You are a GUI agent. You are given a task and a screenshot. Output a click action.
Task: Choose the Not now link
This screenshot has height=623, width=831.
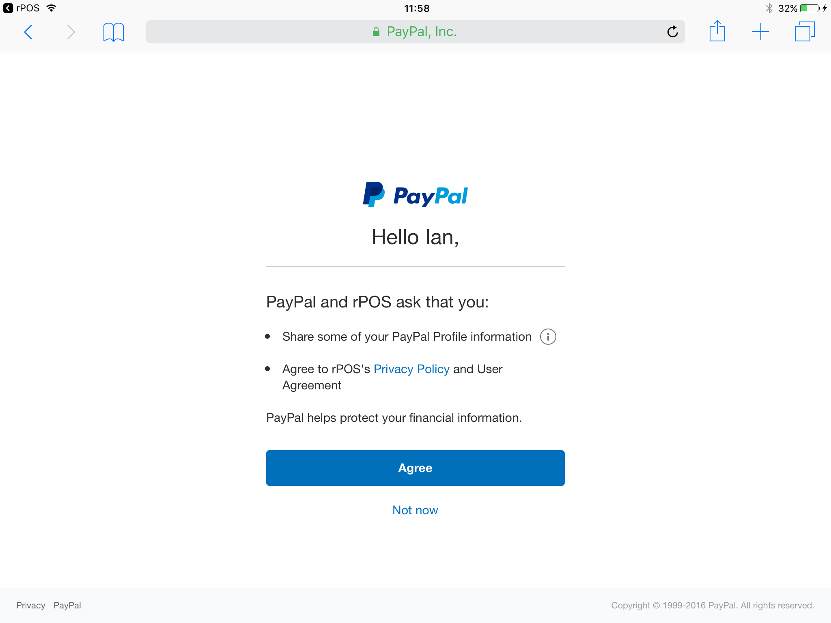(415, 510)
